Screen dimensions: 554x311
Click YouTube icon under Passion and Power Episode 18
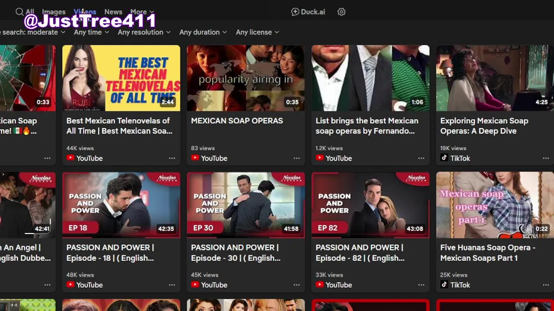coord(71,285)
